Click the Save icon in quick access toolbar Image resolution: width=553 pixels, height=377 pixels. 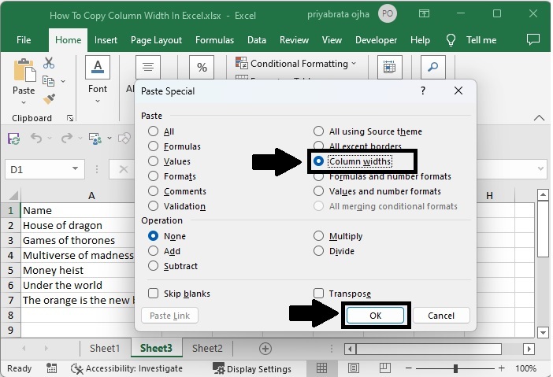[x=13, y=139]
